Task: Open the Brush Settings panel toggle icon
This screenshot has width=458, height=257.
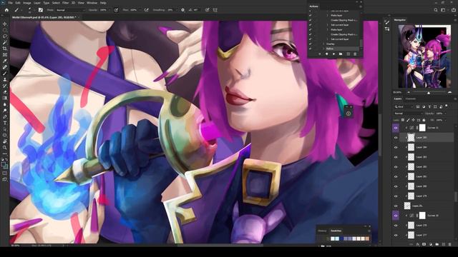Action: tap(41, 10)
